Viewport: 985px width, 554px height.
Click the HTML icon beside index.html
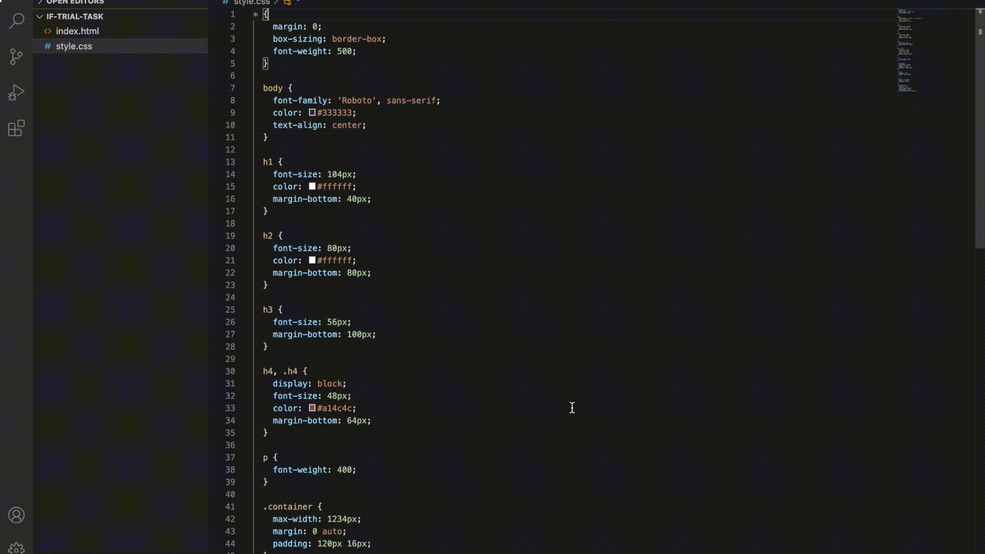tap(47, 31)
